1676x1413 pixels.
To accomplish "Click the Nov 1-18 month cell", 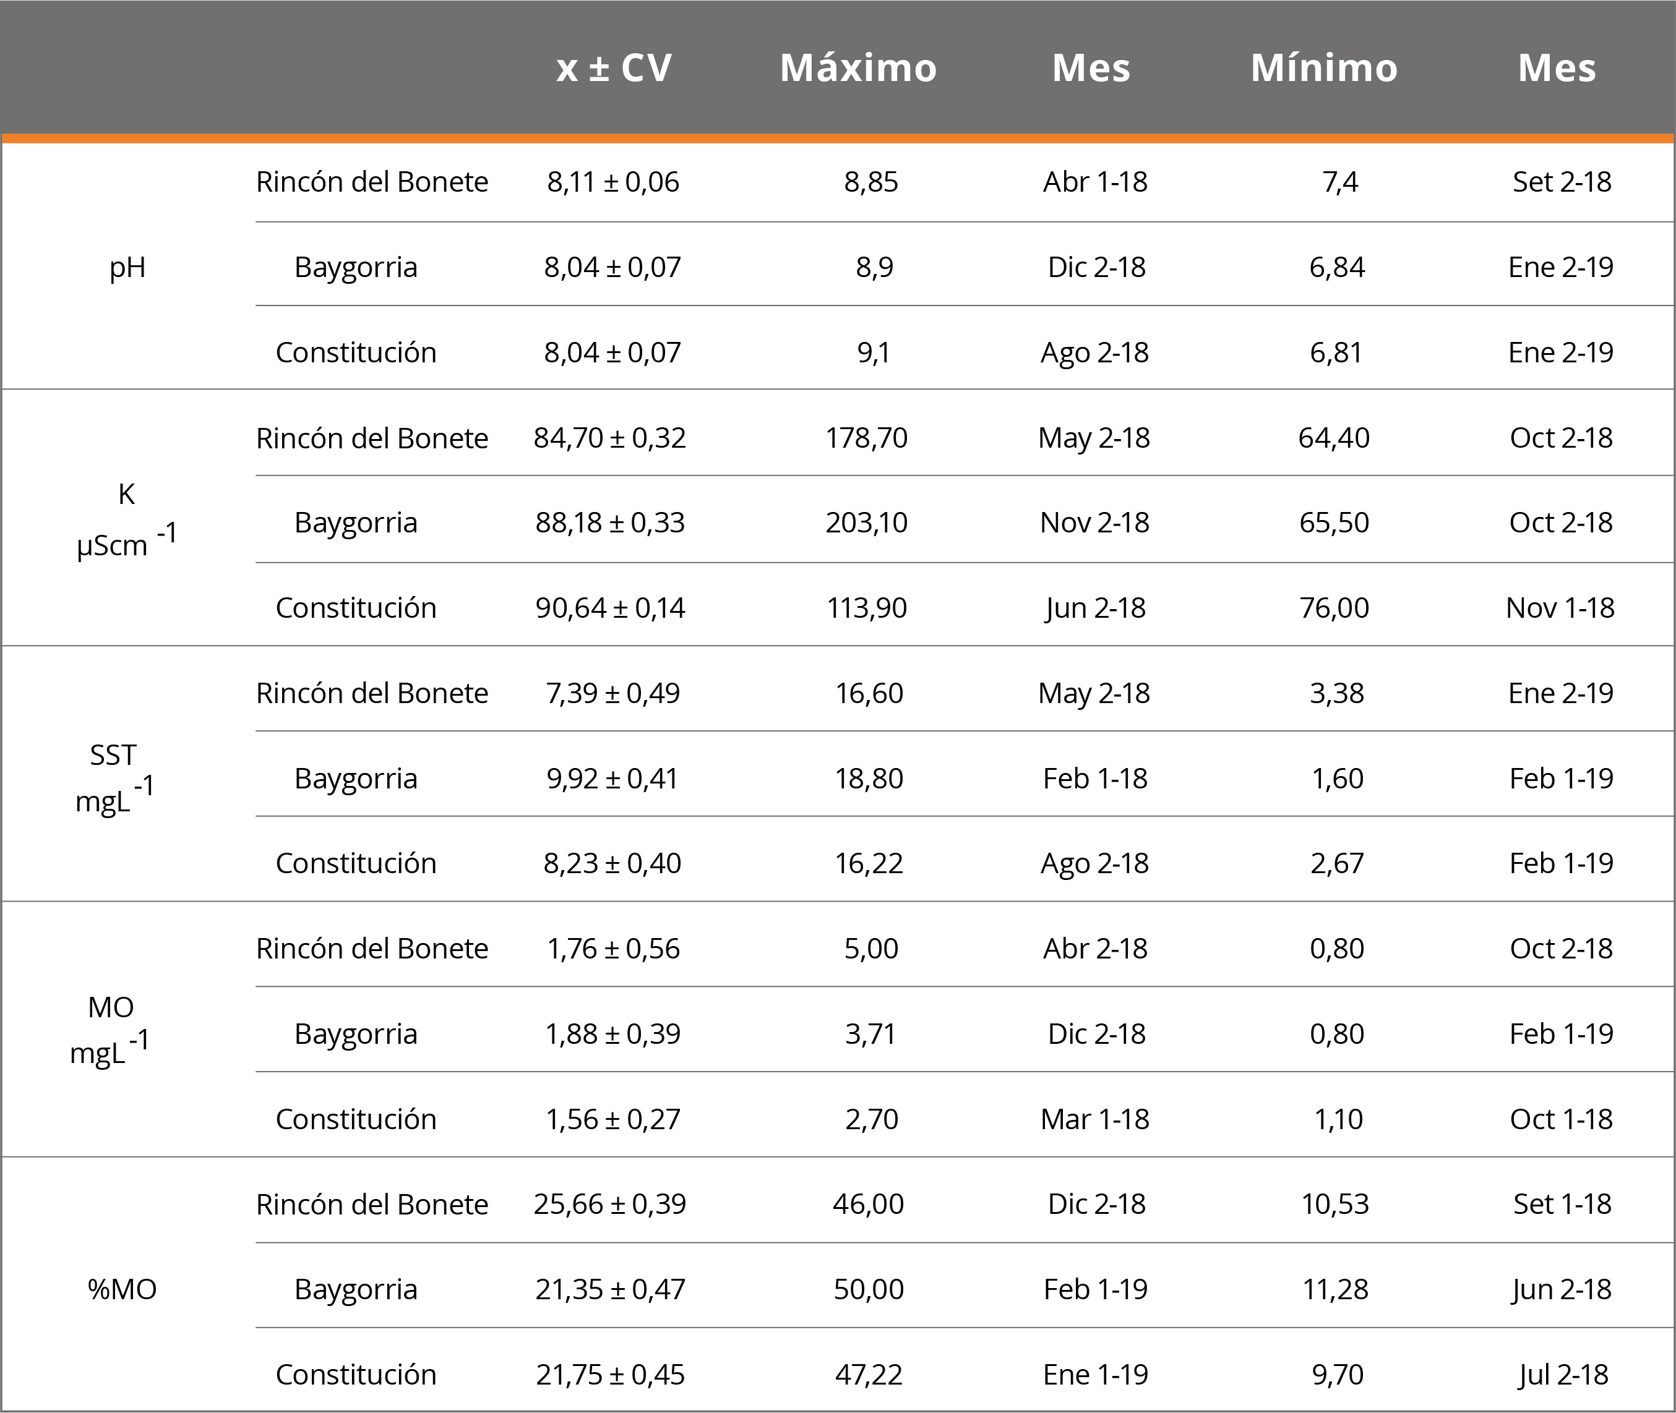I will pos(1560,608).
